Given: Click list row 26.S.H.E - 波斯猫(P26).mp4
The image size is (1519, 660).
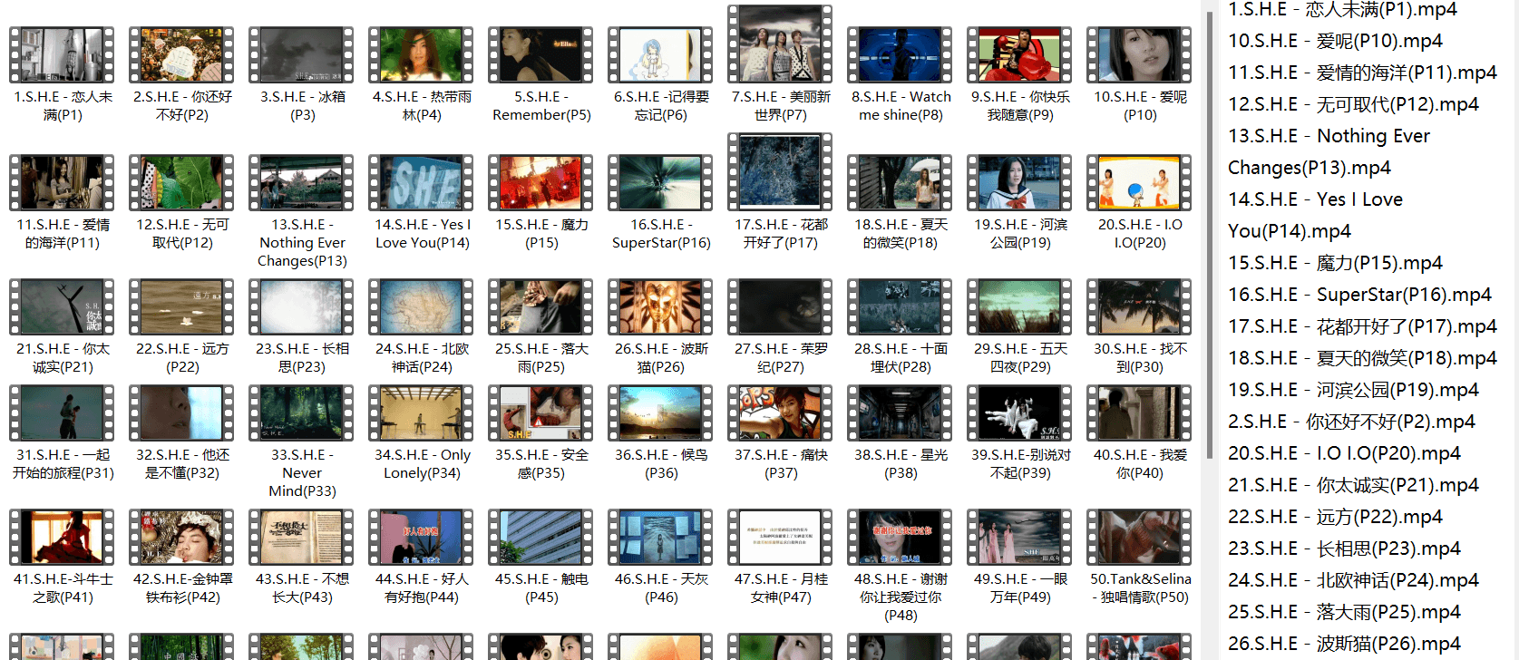Looking at the screenshot, I should [1344, 644].
